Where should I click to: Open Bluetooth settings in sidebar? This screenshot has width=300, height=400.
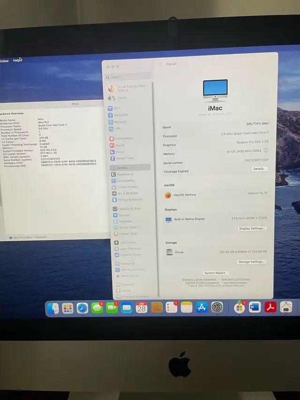click(x=118, y=115)
